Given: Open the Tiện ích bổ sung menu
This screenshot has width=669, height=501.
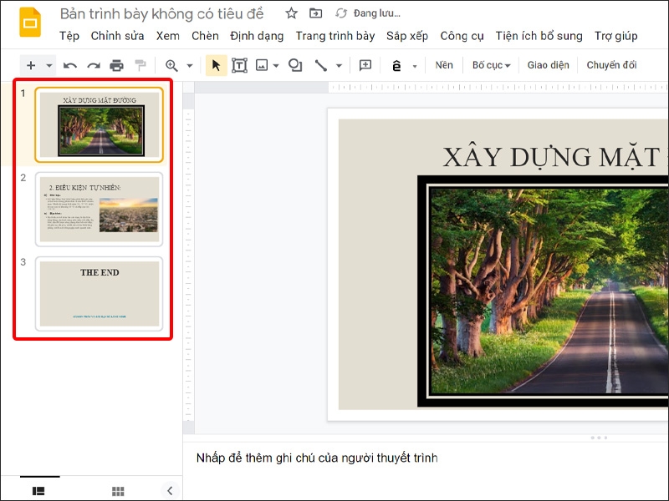Looking at the screenshot, I should pyautogui.click(x=539, y=36).
